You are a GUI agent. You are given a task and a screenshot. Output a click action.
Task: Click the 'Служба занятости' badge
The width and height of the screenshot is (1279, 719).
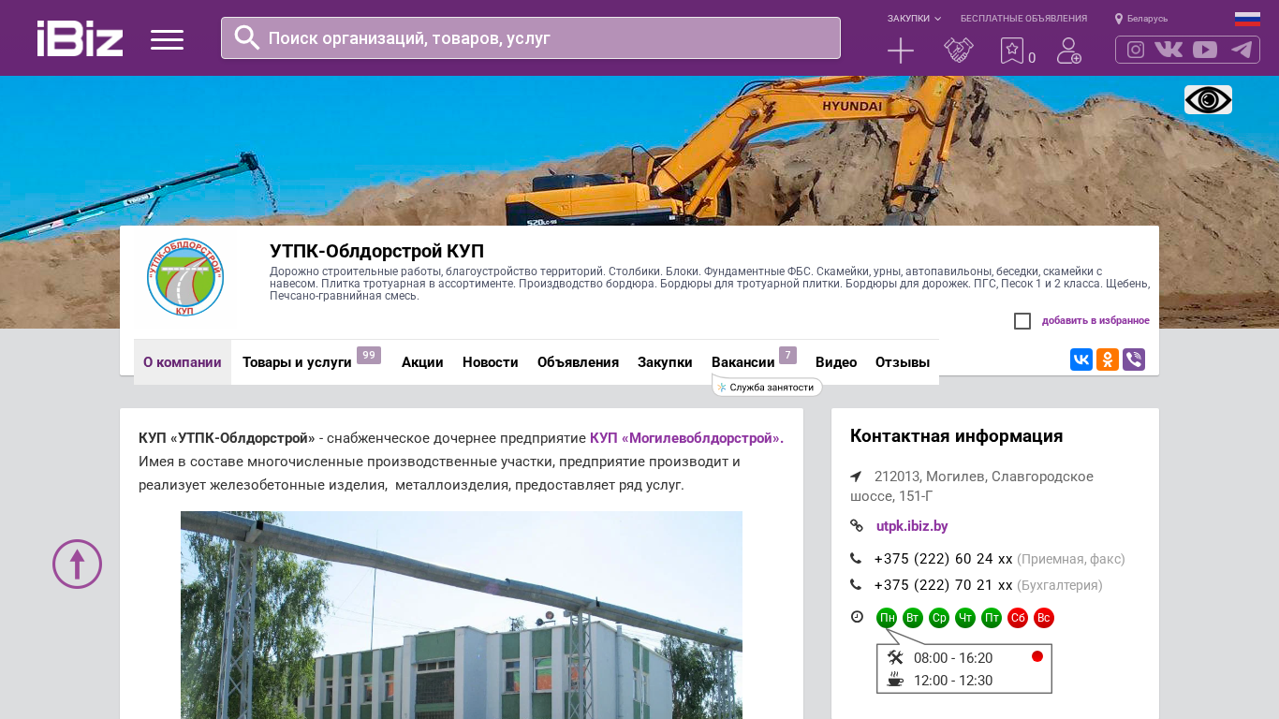click(x=768, y=387)
